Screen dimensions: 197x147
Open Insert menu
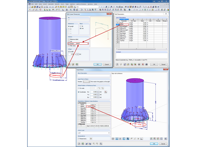pos(45,4)
